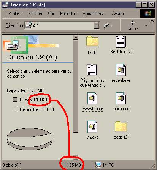Screen dimensions: 157x170
Task: Open the Archivo menu
Action: (x=16, y=14)
